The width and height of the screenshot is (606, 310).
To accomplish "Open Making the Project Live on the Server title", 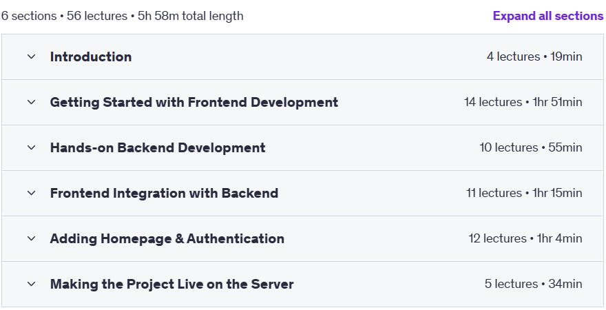I will (172, 284).
